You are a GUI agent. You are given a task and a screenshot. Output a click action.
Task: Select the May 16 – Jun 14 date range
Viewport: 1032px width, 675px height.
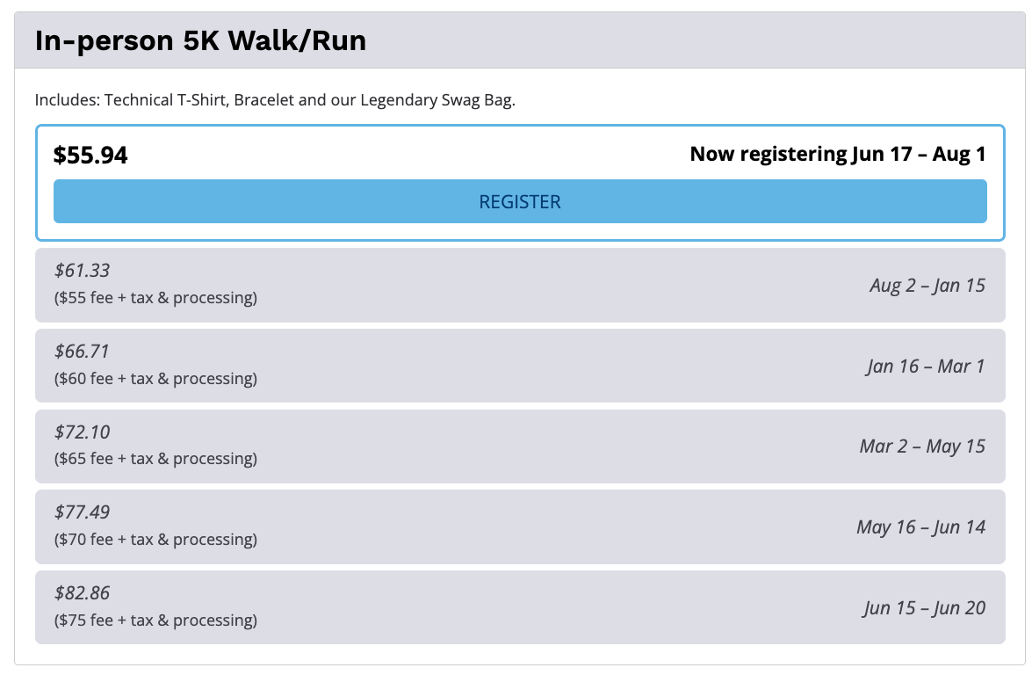coord(920,526)
